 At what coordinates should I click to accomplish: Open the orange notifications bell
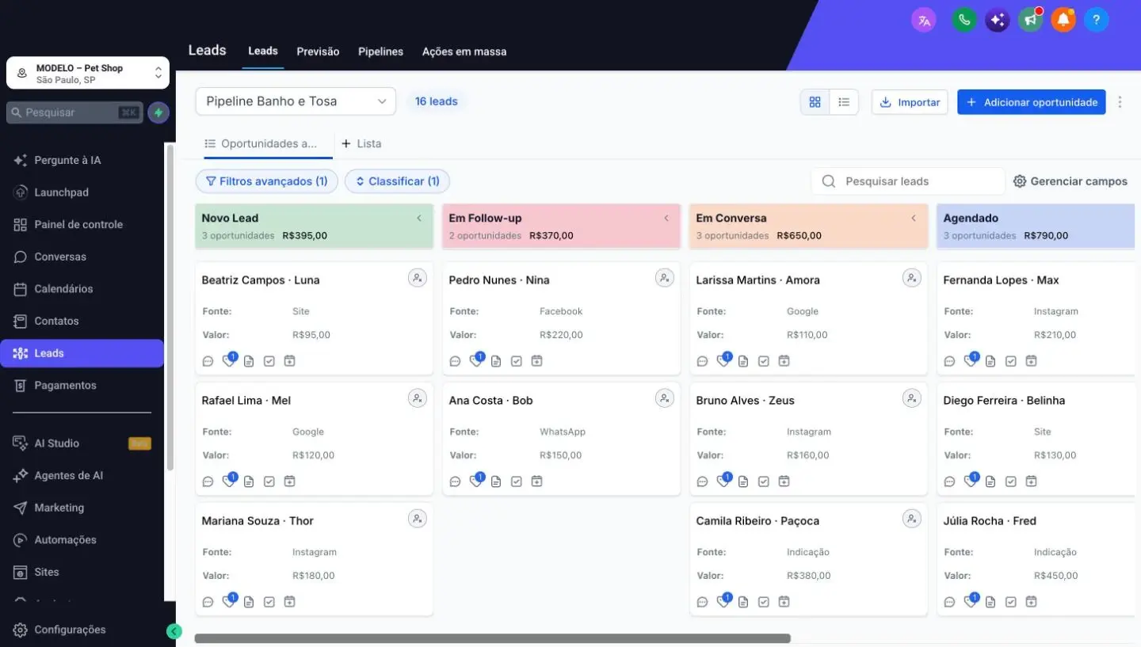[x=1063, y=21]
